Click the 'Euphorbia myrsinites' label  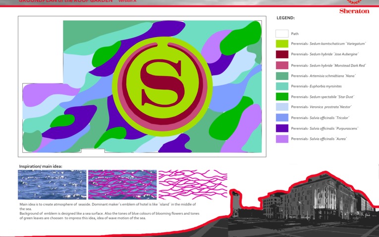click(317, 86)
